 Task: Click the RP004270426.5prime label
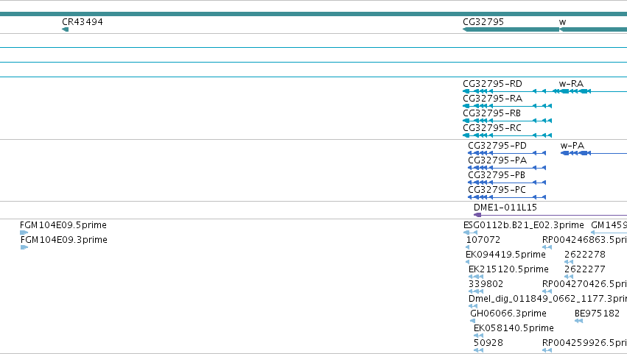point(584,285)
